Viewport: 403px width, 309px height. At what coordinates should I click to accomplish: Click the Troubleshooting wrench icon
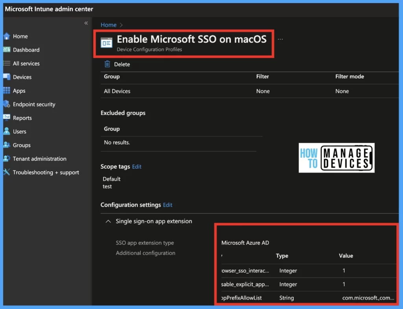(7, 172)
